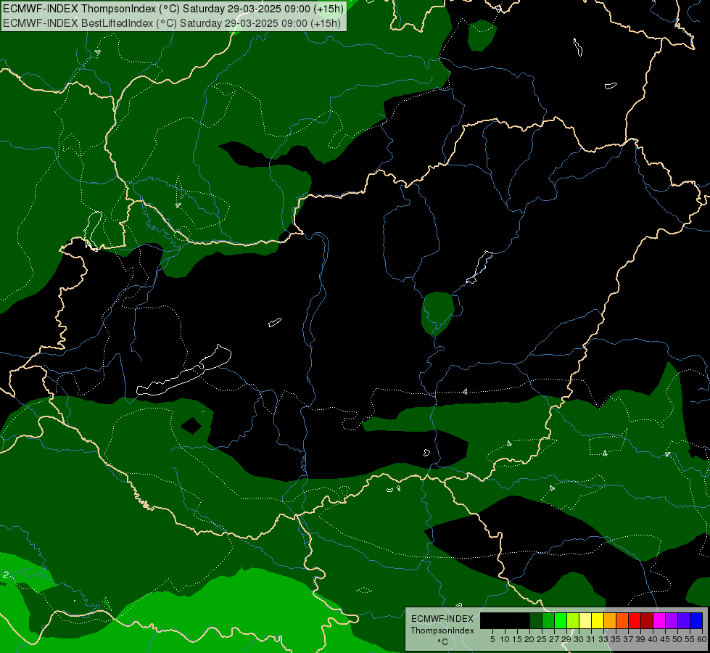Click the legend tick label 29
The image size is (710, 653).
point(566,639)
